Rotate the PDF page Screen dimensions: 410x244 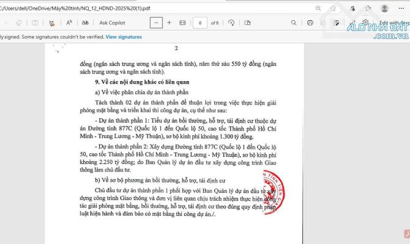[x=231, y=23]
